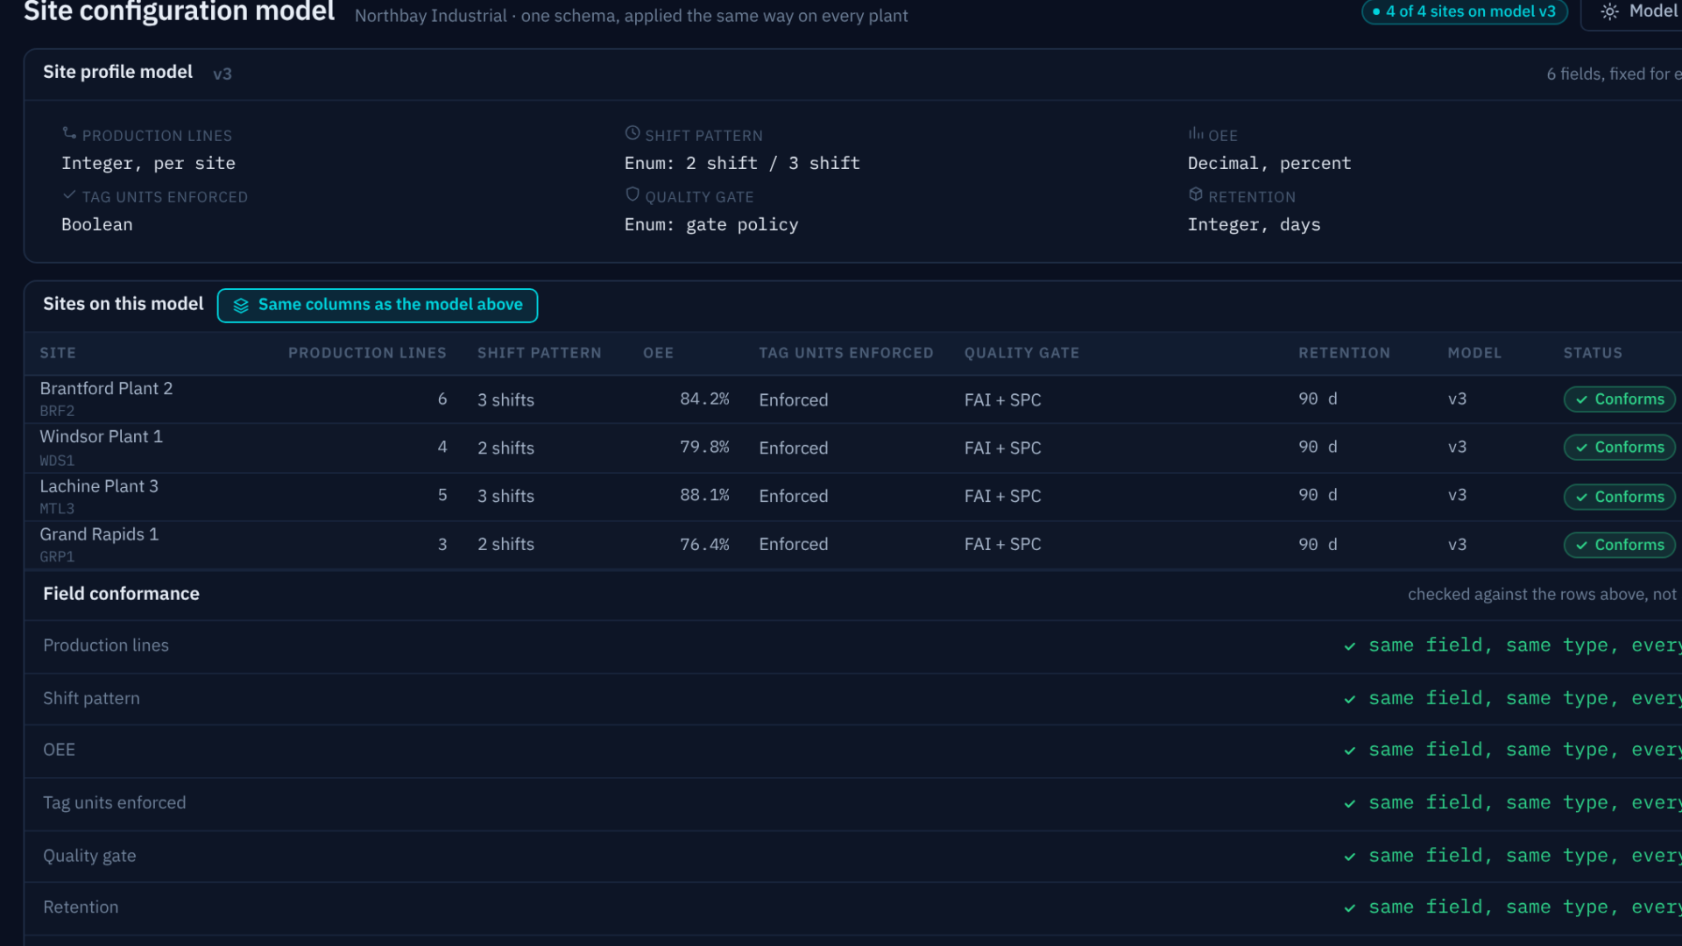The width and height of the screenshot is (1682, 946).
Task: Select the Windsor Plant 1 site name
Action: point(101,437)
